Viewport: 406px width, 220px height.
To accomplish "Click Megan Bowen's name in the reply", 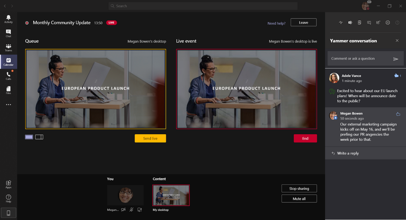I will point(351,113).
